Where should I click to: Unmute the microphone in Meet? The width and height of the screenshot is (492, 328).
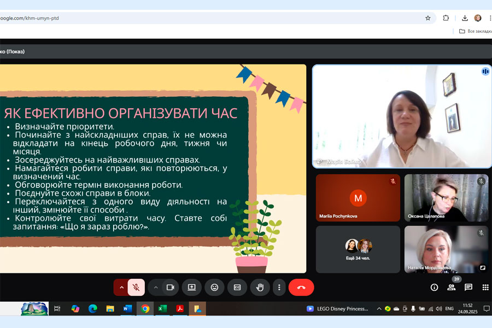(x=136, y=287)
